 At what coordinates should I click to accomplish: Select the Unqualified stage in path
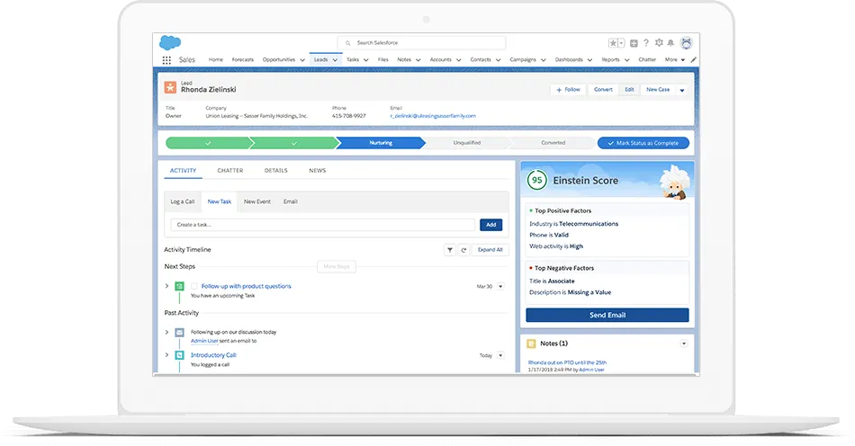click(x=467, y=143)
